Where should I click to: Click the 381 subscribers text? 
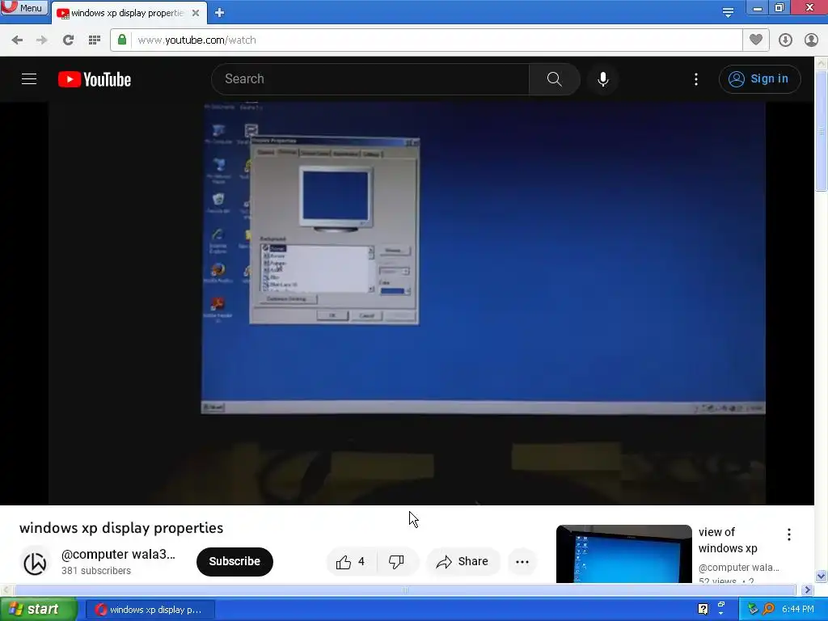pos(96,571)
